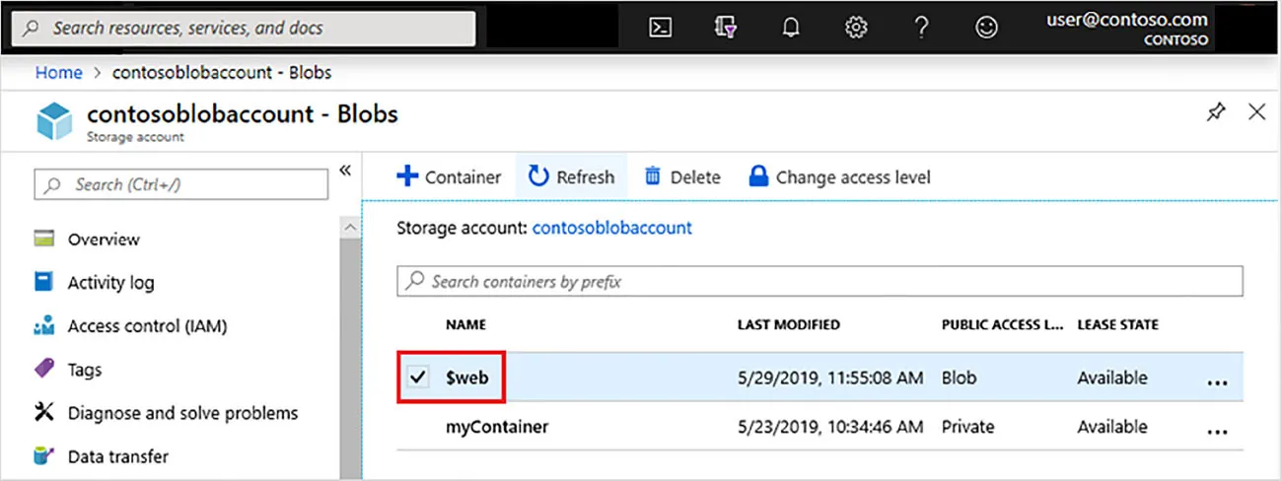Click the Refresh toolbar button
Viewport: 1282px width, 481px height.
pyautogui.click(x=572, y=177)
